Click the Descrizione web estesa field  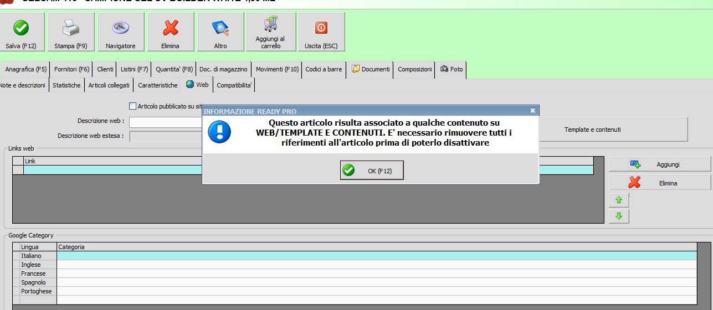[165, 136]
